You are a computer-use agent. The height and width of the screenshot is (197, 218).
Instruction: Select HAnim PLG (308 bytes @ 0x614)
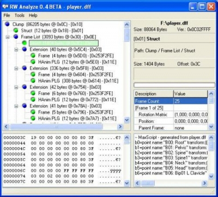pos(78,81)
